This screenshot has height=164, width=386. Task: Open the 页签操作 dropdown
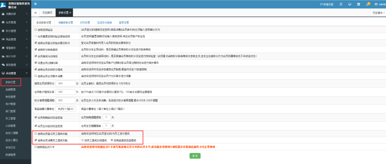click(379, 12)
